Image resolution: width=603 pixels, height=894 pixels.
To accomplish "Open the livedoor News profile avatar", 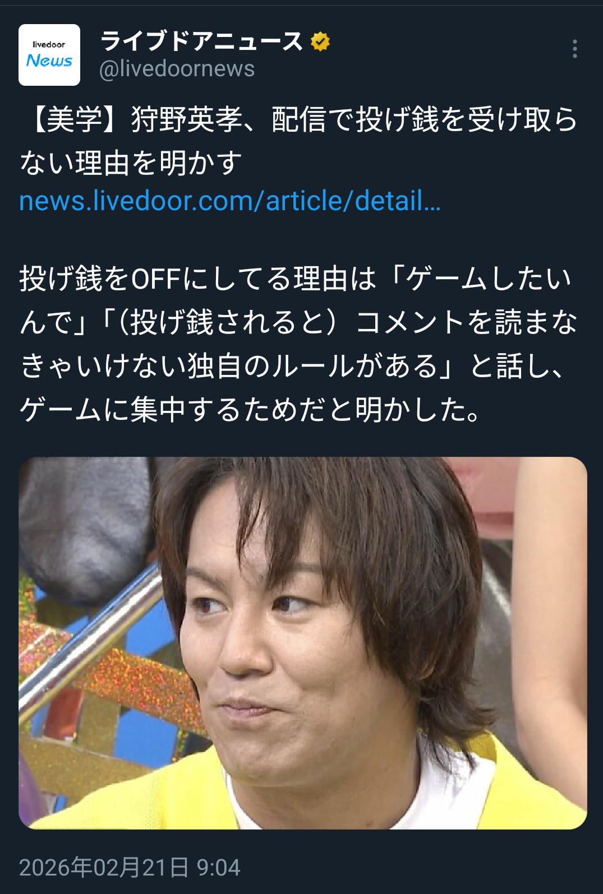I will click(49, 55).
